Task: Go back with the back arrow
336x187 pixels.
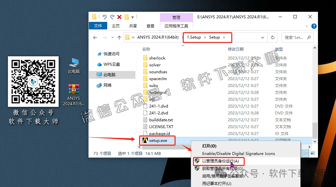Action: pos(95,38)
